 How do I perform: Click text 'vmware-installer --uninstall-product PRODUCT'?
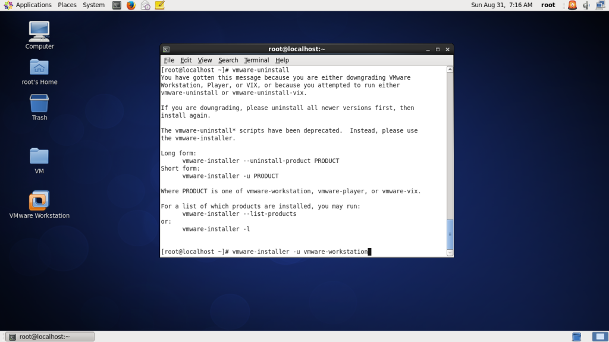pos(260,161)
